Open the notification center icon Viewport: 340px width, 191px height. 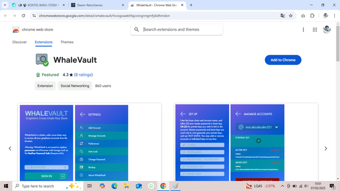pyautogui.click(x=332, y=186)
